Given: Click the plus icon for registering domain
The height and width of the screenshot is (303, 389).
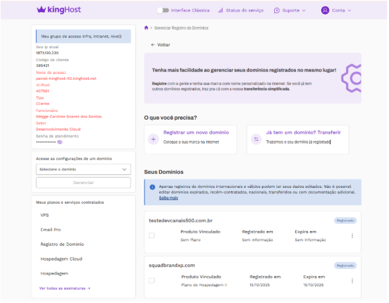Looking at the screenshot, I should point(153,139).
